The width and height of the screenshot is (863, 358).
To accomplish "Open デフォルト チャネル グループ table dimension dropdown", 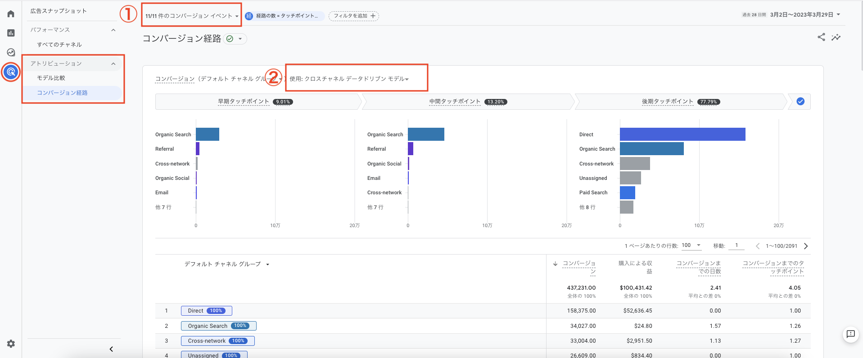I will (227, 264).
